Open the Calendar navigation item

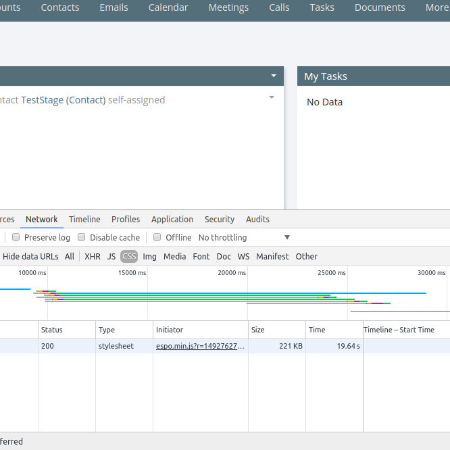click(x=168, y=7)
